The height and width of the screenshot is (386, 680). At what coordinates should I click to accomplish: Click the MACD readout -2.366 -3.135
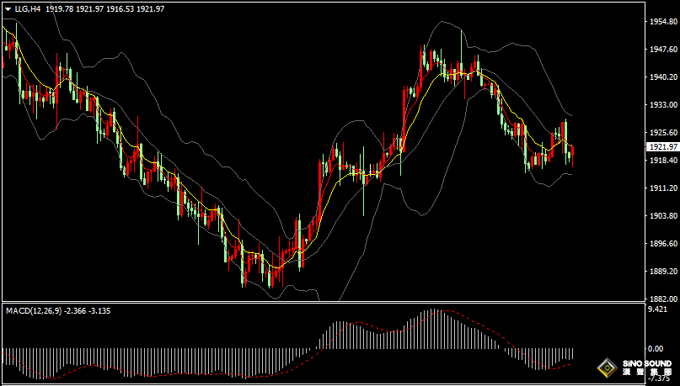coord(88,311)
